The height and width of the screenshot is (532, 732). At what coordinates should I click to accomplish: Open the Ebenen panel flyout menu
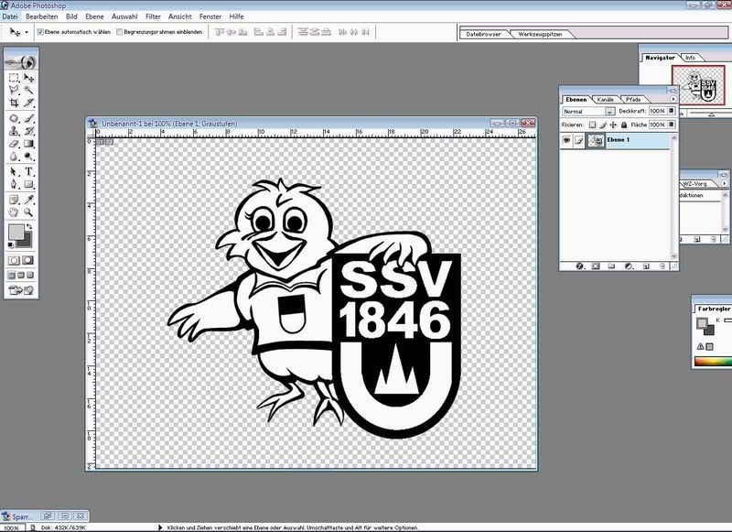pyautogui.click(x=673, y=99)
